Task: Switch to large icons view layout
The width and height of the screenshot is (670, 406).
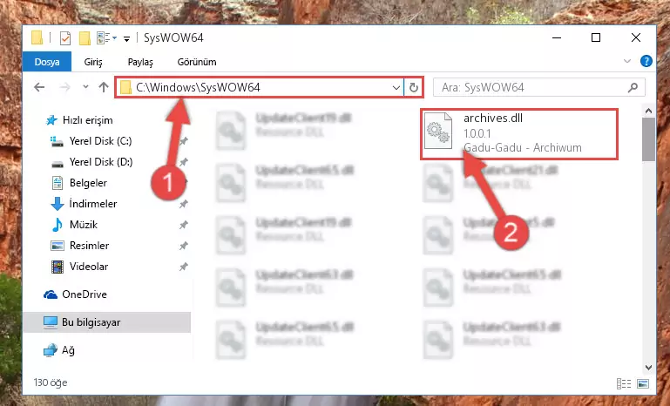Action: click(643, 383)
